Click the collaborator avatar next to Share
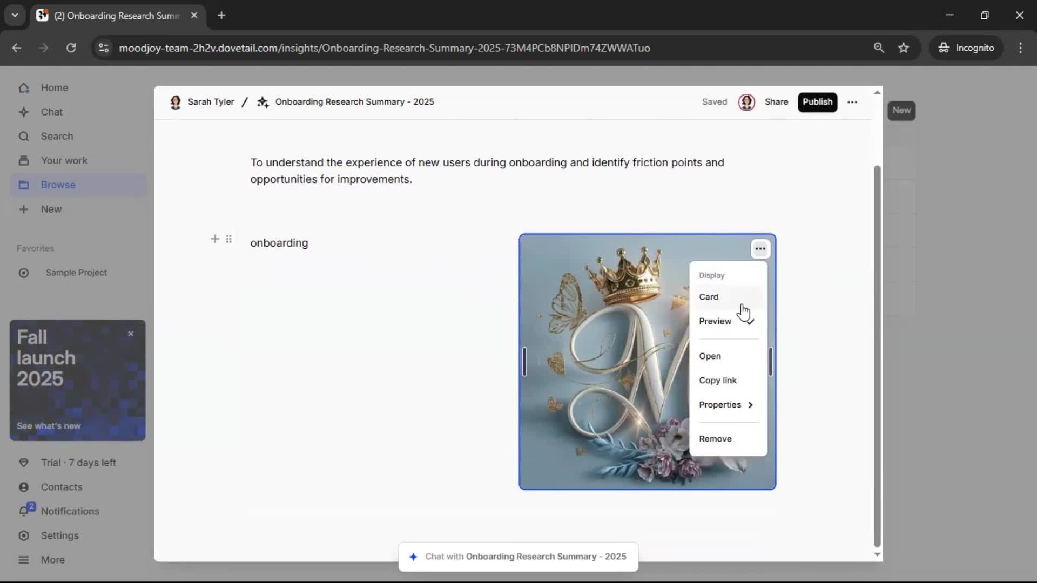1037x583 pixels. [746, 102]
